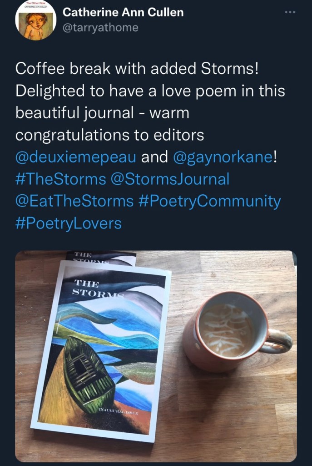The height and width of the screenshot is (466, 312).
Task: Browse the #PoetryCommunity hashtag
Action: pyautogui.click(x=209, y=201)
